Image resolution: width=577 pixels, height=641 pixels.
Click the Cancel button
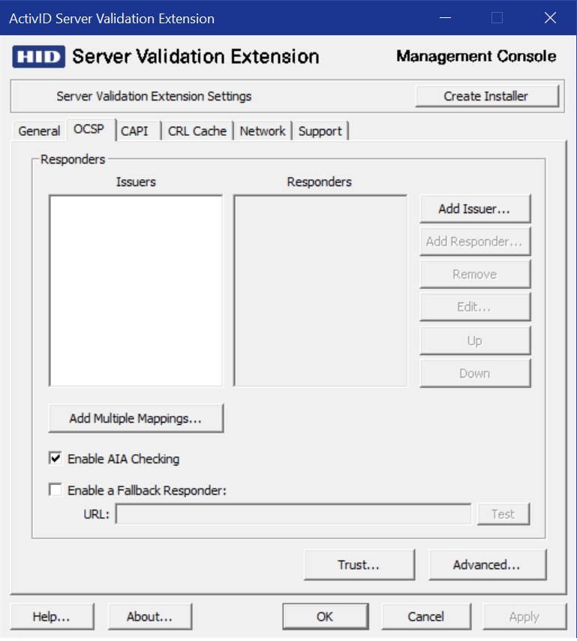click(x=425, y=616)
